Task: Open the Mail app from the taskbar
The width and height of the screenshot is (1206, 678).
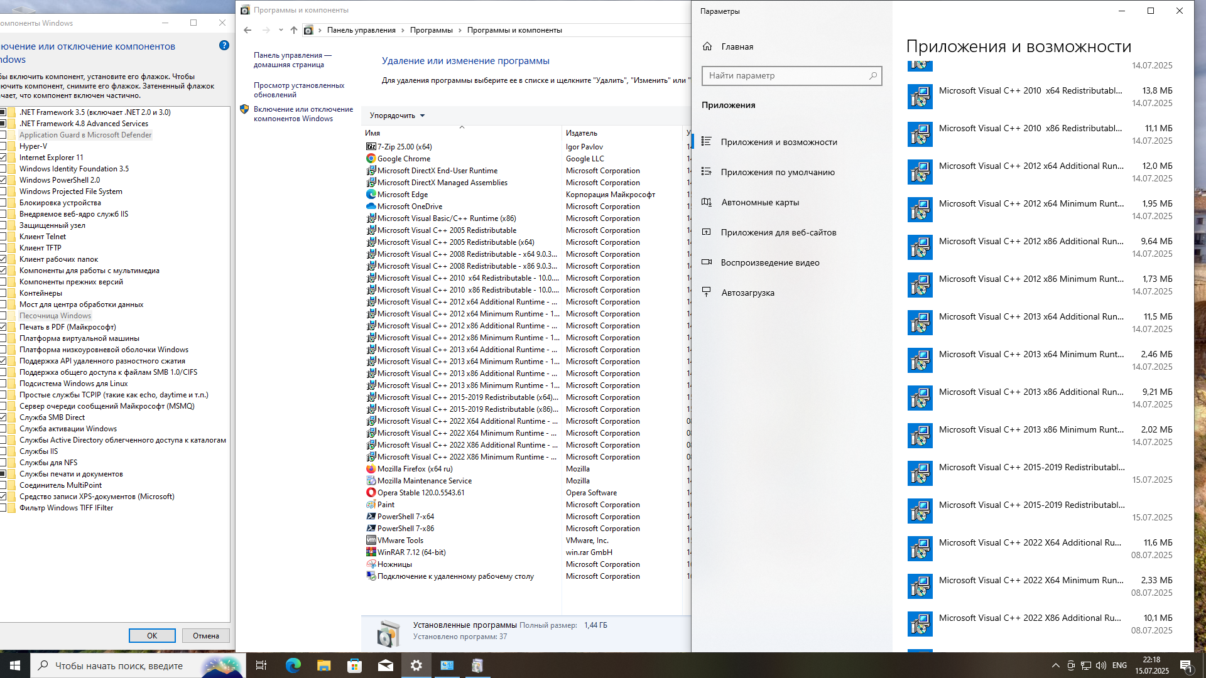Action: pos(385,665)
